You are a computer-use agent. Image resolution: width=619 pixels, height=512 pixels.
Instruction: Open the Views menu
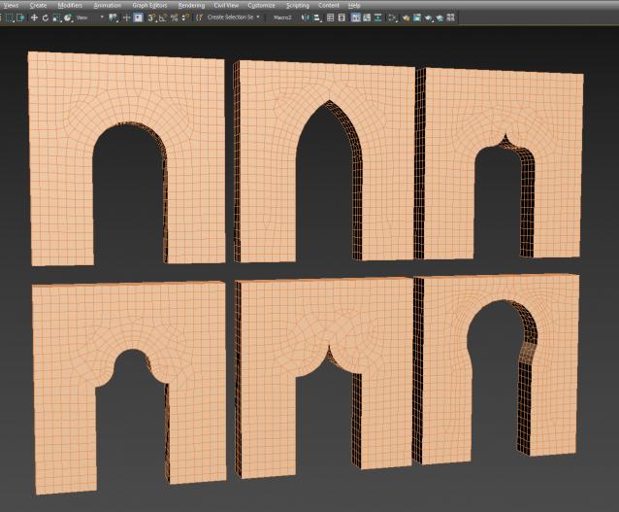pyautogui.click(x=10, y=5)
